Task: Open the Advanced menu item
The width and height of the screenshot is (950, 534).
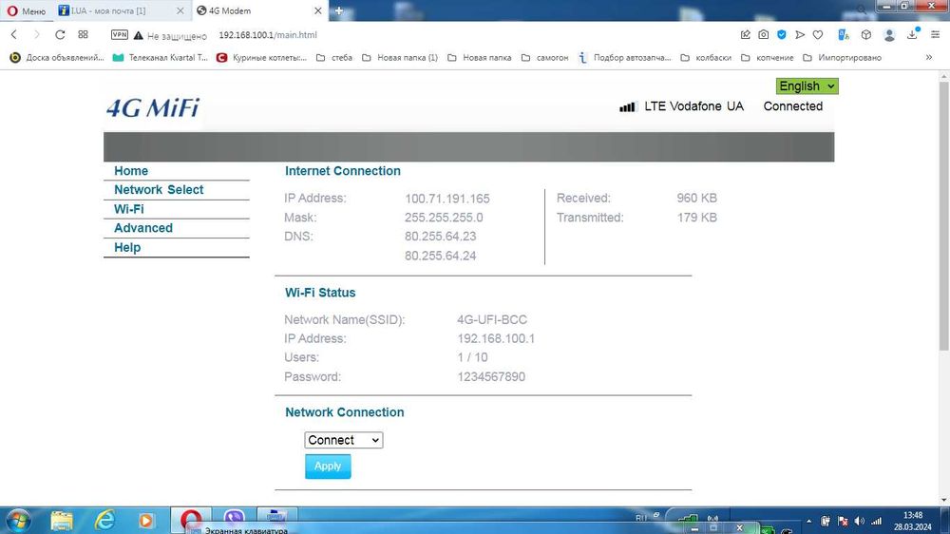Action: coord(143,228)
